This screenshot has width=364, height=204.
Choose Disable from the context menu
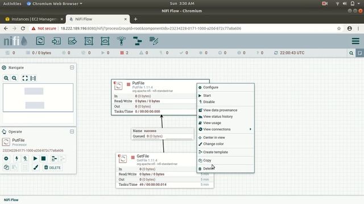pyautogui.click(x=225, y=102)
